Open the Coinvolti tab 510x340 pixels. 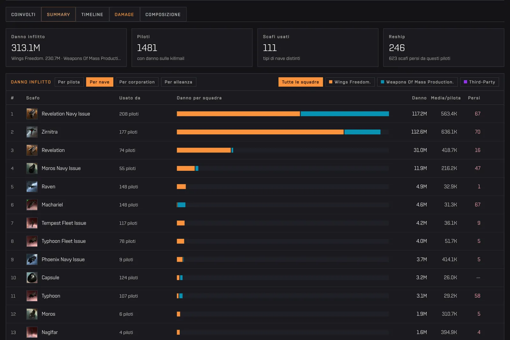[x=23, y=14]
